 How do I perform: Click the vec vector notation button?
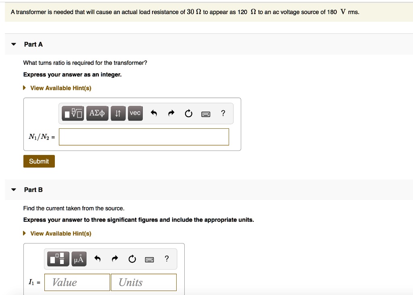point(135,113)
